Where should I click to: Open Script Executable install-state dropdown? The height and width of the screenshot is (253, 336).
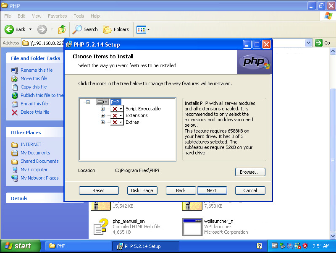117,109
